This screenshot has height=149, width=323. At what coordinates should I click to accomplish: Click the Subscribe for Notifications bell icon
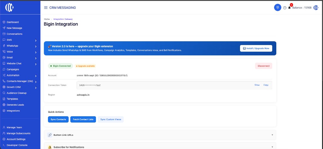pyautogui.click(x=50, y=147)
